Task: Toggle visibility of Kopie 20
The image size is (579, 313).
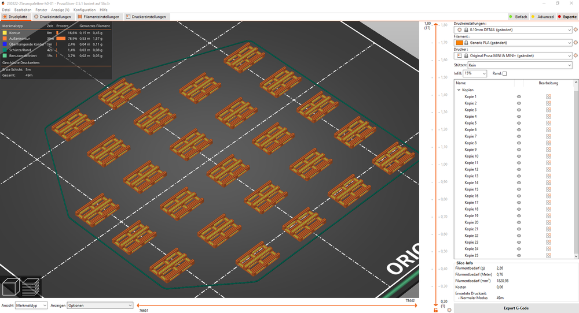Action: pyautogui.click(x=519, y=223)
